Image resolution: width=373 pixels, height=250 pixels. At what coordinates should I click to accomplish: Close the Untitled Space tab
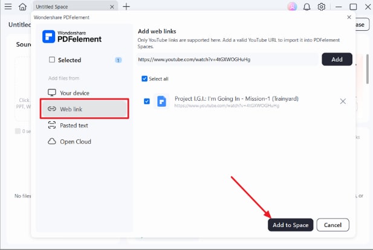(x=112, y=7)
